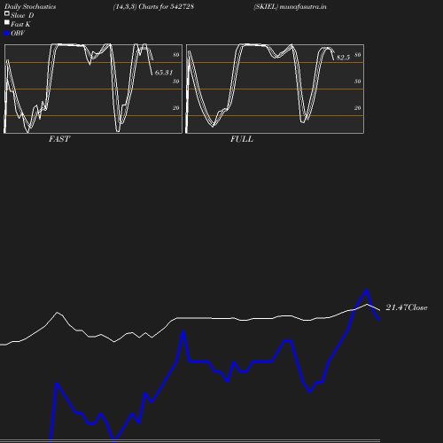The image size is (443, 443).
Task: Click the blue OBV line's highest peak
Action: click(x=367, y=291)
